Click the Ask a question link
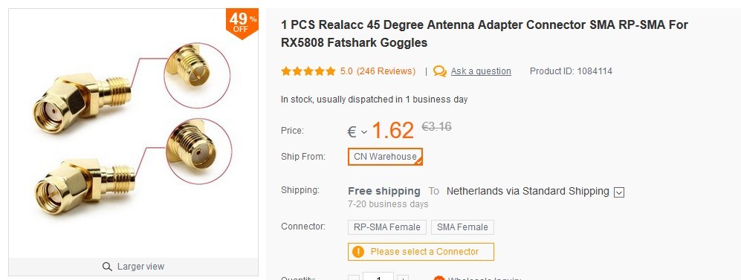The image size is (741, 280). (481, 71)
